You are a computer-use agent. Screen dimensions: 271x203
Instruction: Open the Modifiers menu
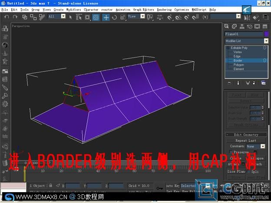tap(73, 10)
